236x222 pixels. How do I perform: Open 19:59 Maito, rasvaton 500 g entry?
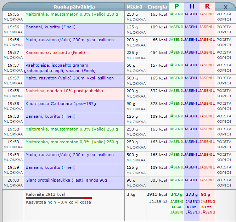point(69,155)
